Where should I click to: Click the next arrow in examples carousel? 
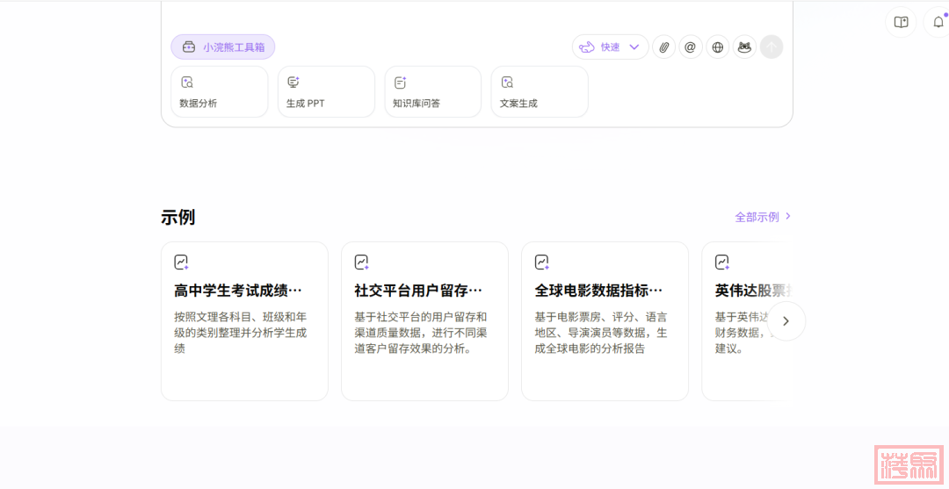click(x=786, y=321)
